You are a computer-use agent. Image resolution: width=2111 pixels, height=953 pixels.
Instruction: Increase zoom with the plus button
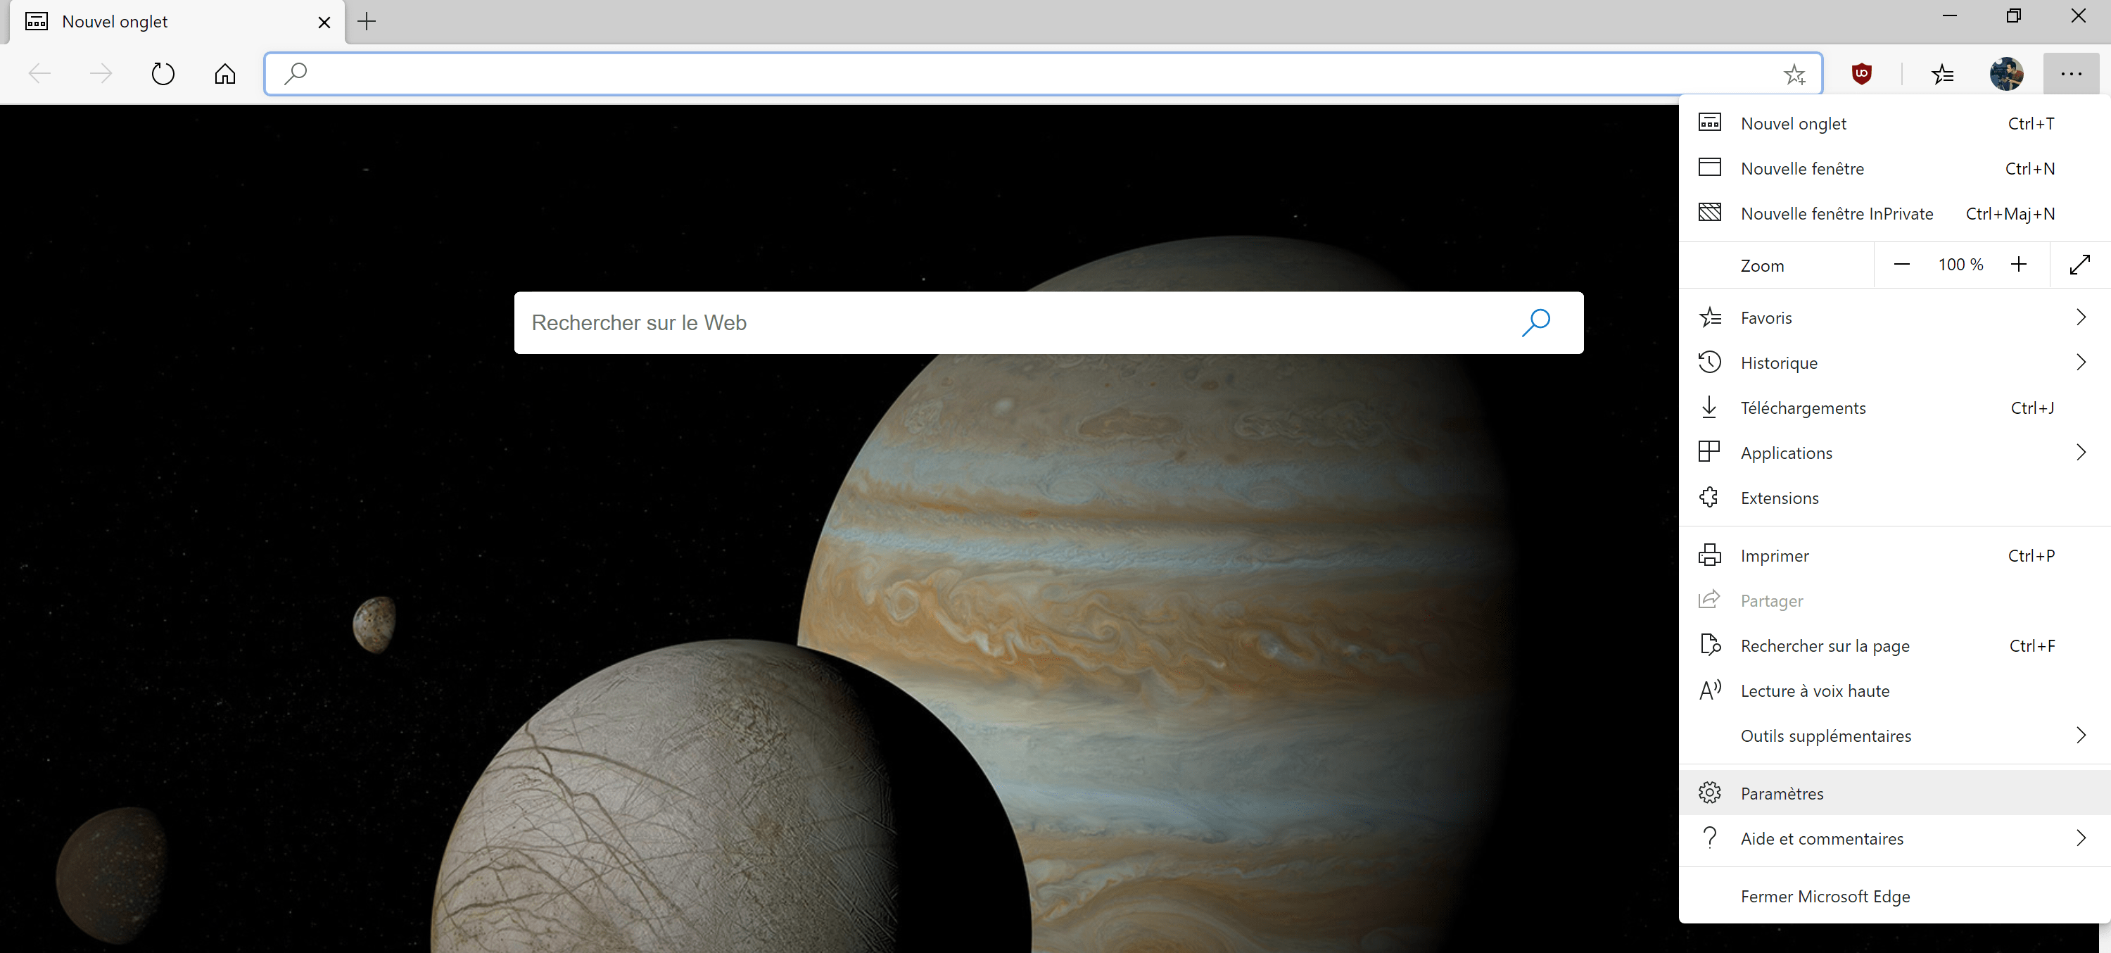[x=2018, y=264]
